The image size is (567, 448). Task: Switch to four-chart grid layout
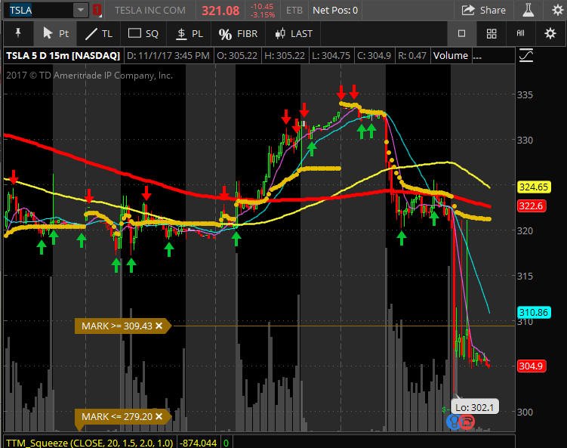pyautogui.click(x=492, y=34)
